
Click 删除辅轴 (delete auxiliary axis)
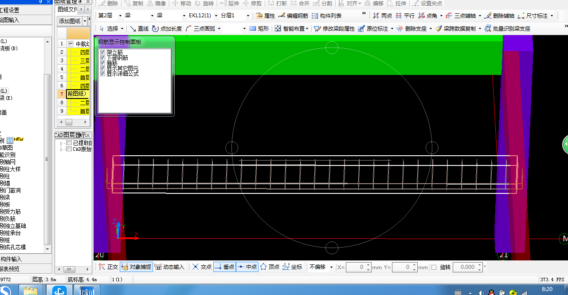[x=499, y=16]
